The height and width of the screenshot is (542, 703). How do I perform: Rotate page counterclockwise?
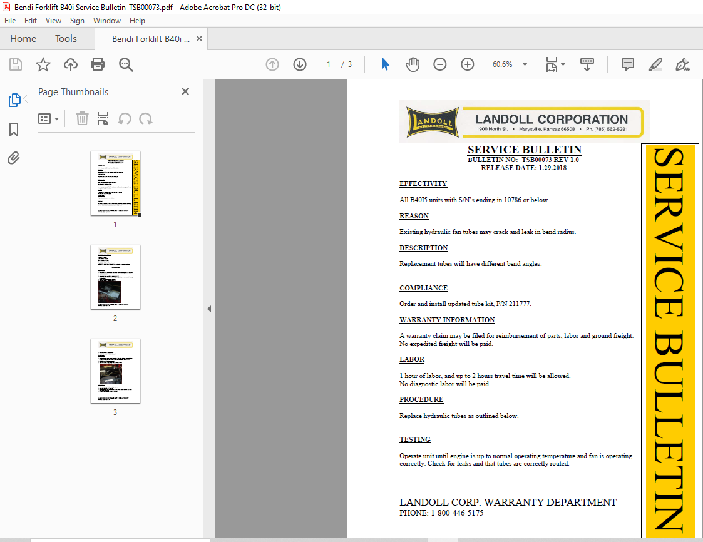(125, 119)
